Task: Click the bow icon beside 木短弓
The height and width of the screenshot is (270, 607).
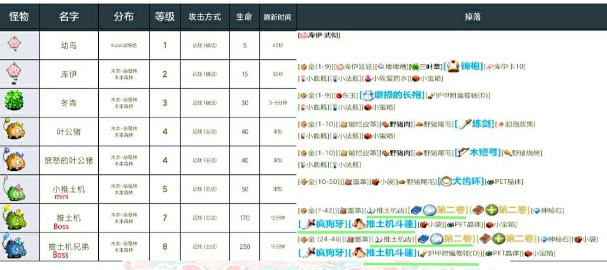Action: click(x=463, y=153)
